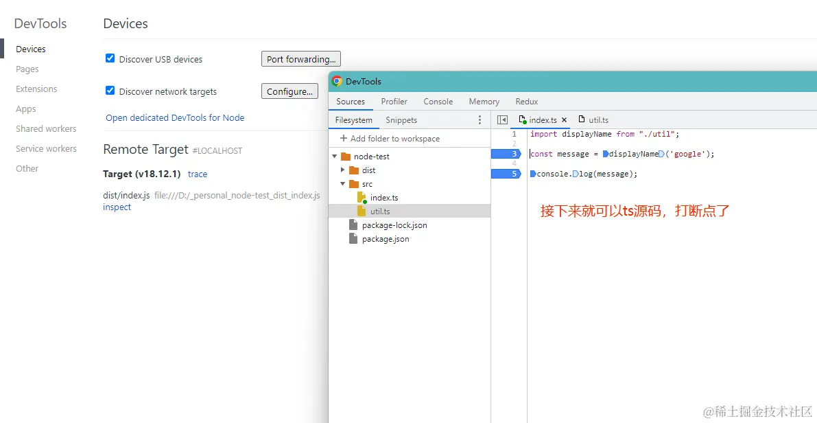817x423 pixels.
Task: Click inline breakpoint marker before console
Action: pyautogui.click(x=533, y=174)
